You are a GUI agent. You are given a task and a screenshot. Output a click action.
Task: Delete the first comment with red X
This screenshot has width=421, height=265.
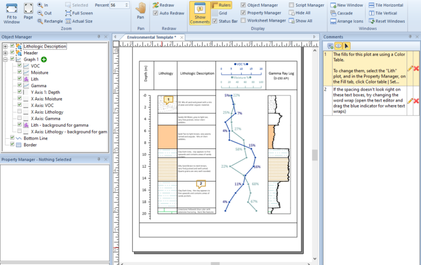pyautogui.click(x=416, y=69)
